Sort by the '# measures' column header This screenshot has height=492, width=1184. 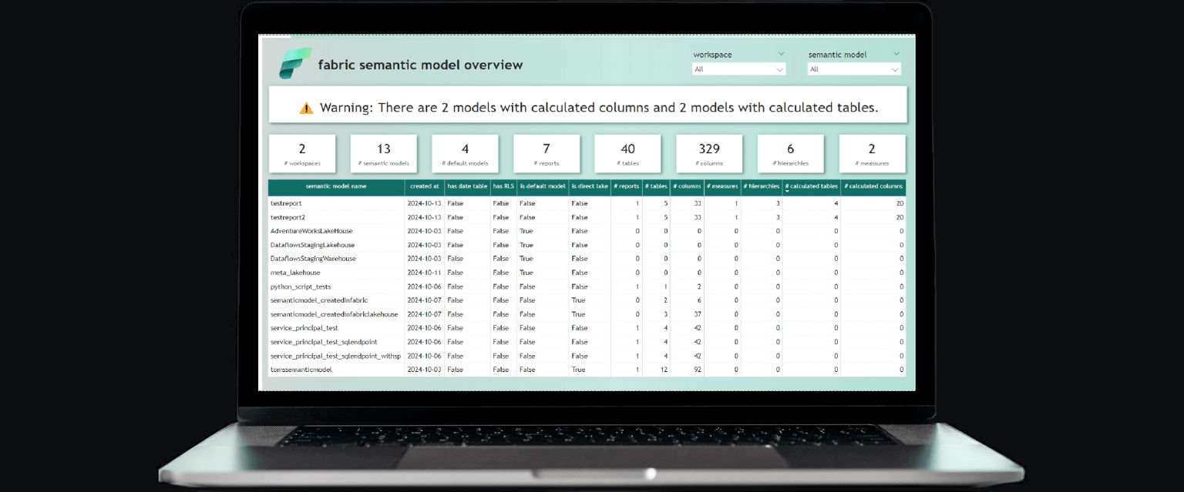point(721,186)
